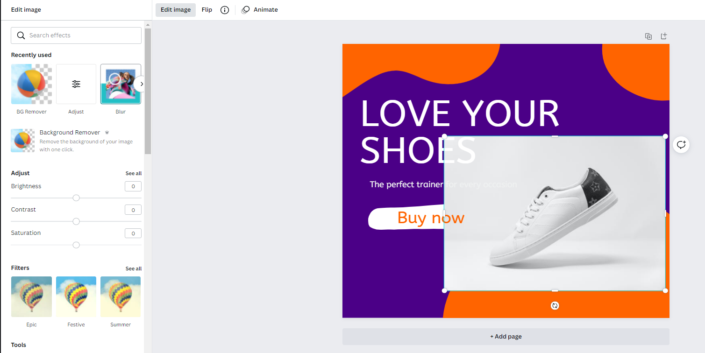Expand recently used effects with right chevron
This screenshot has height=353, width=705.
tap(142, 84)
